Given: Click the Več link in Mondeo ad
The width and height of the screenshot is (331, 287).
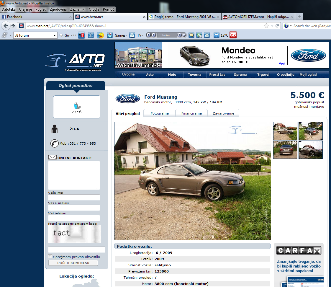Looking at the screenshot, I should [282, 63].
